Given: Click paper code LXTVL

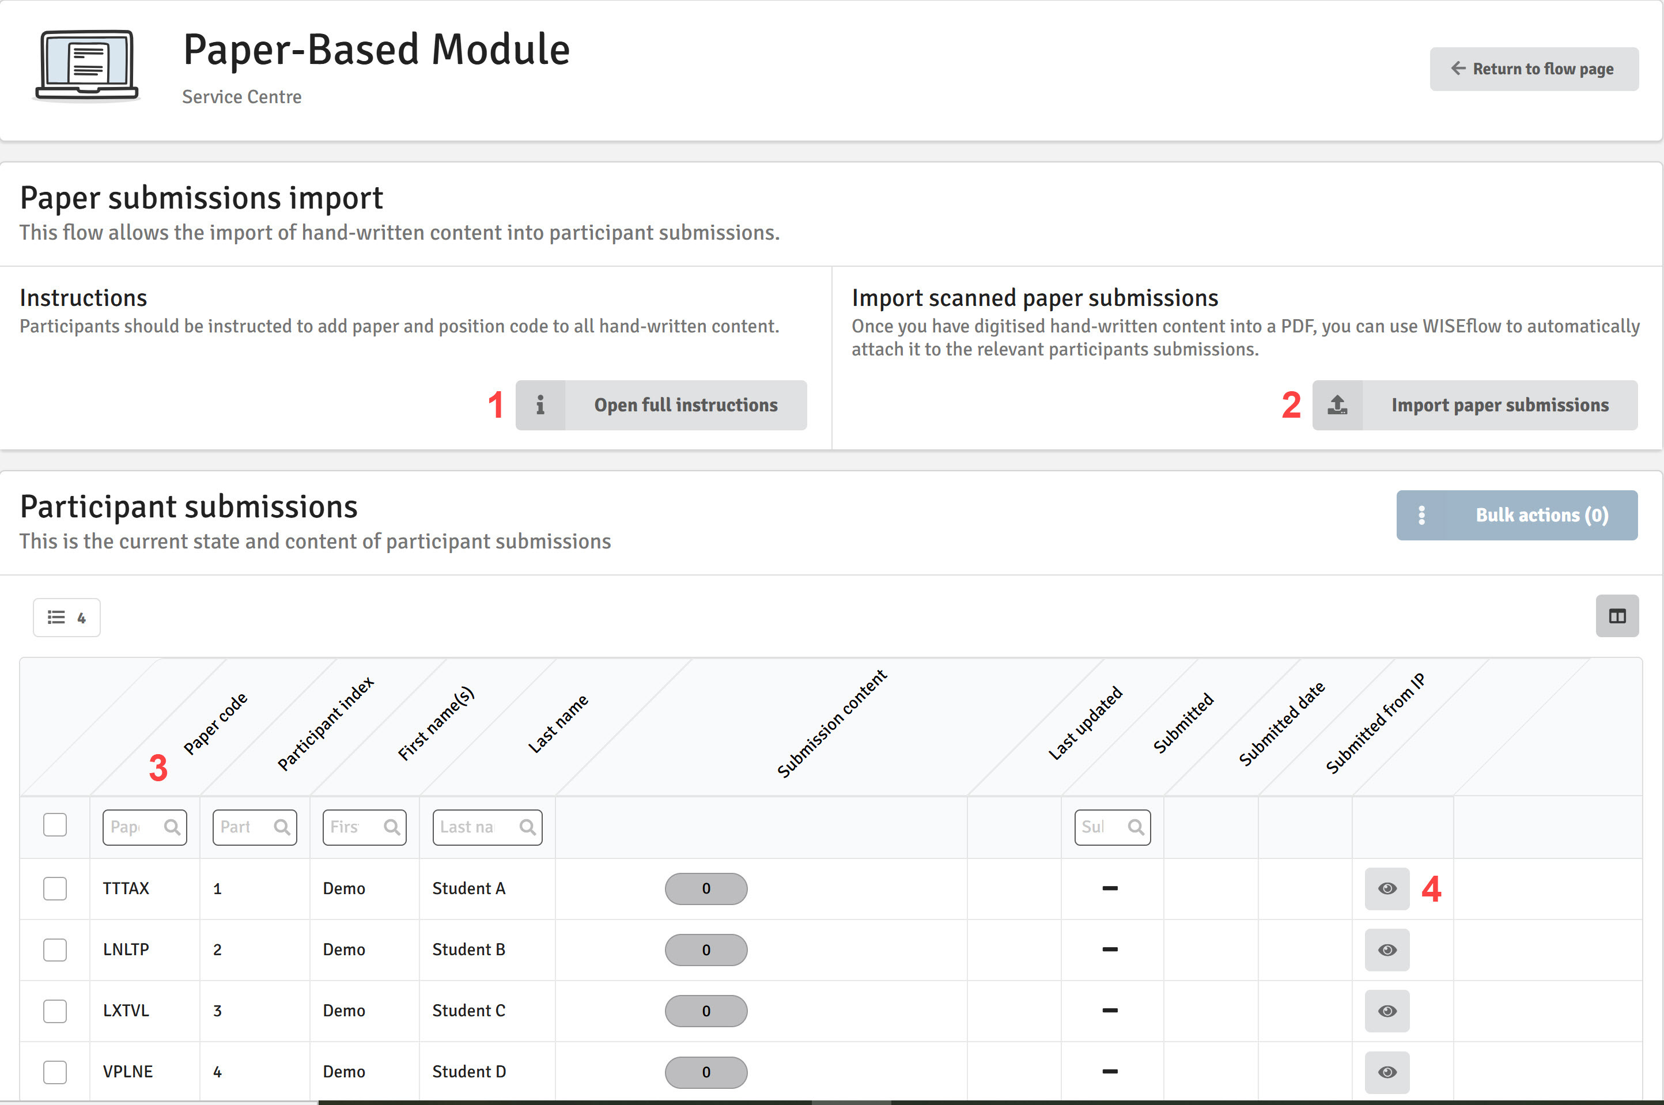Looking at the screenshot, I should click(126, 1011).
